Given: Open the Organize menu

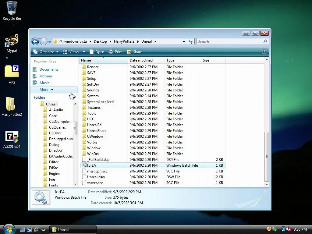Looking at the screenshot, I should [x=46, y=52].
